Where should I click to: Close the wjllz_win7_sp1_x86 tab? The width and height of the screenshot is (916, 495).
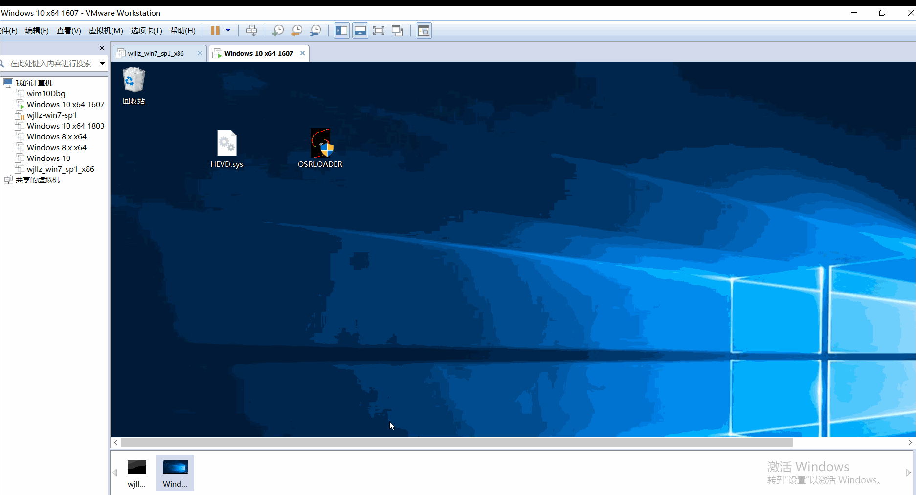(200, 53)
